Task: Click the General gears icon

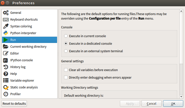Action: point(6,13)
